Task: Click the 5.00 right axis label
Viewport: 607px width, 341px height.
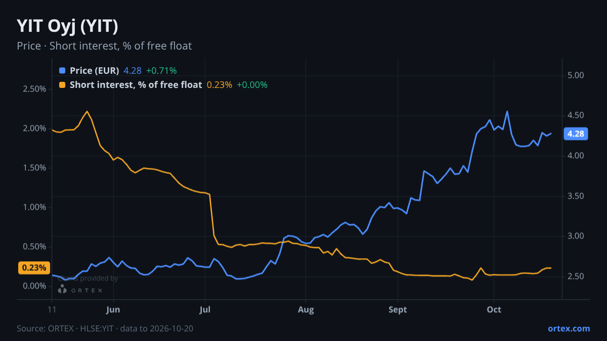Action: [576, 75]
